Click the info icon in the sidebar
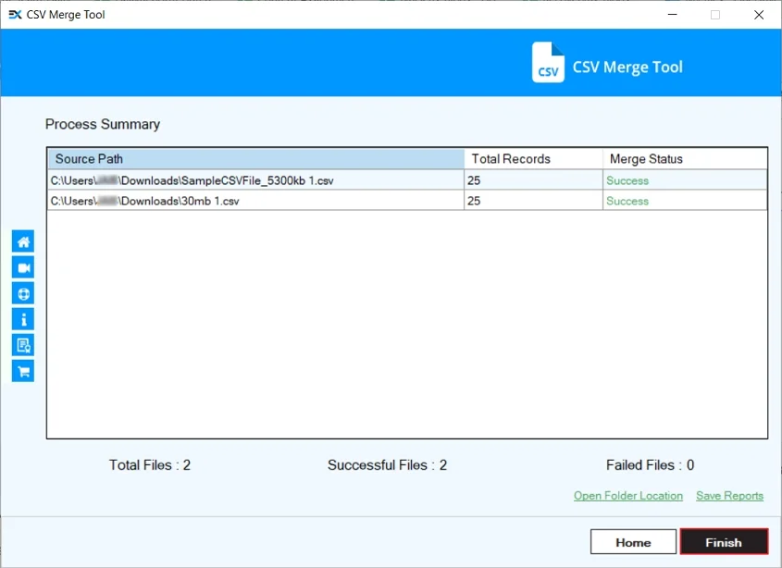Screen dimensions: 782x568 tap(22, 318)
